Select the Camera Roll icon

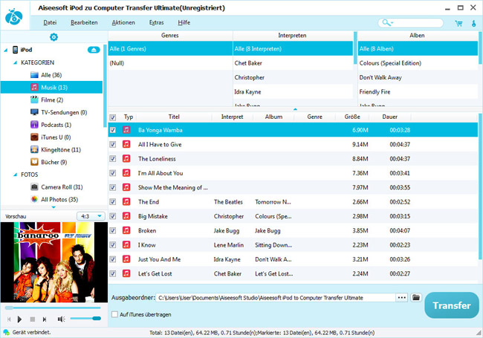pos(34,187)
